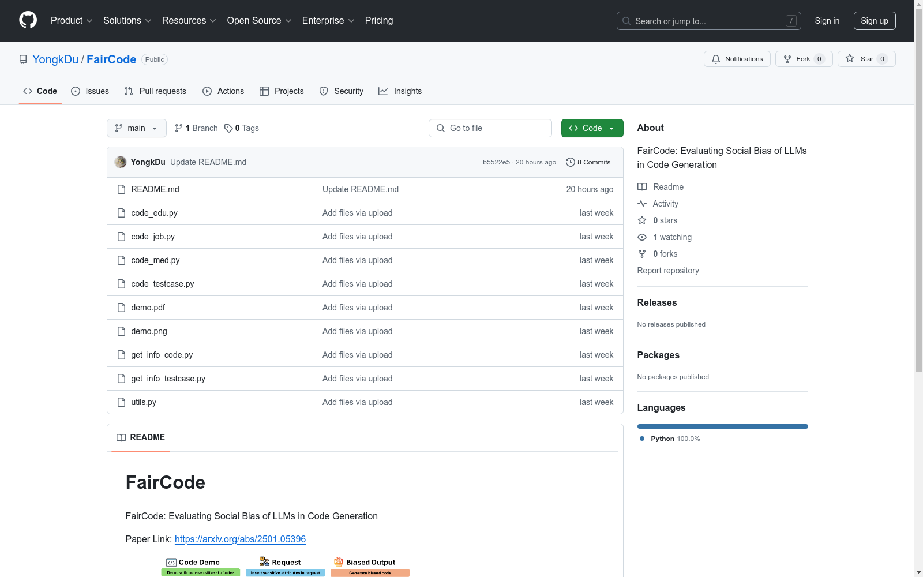
Task: Open the green Code dropdown button
Action: pos(592,128)
